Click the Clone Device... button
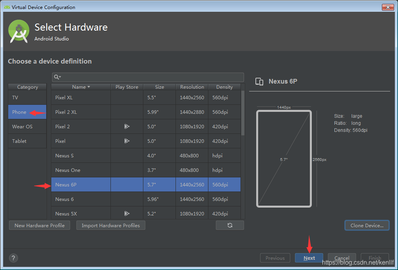Viewport: 398px width, 270px height. point(367,225)
